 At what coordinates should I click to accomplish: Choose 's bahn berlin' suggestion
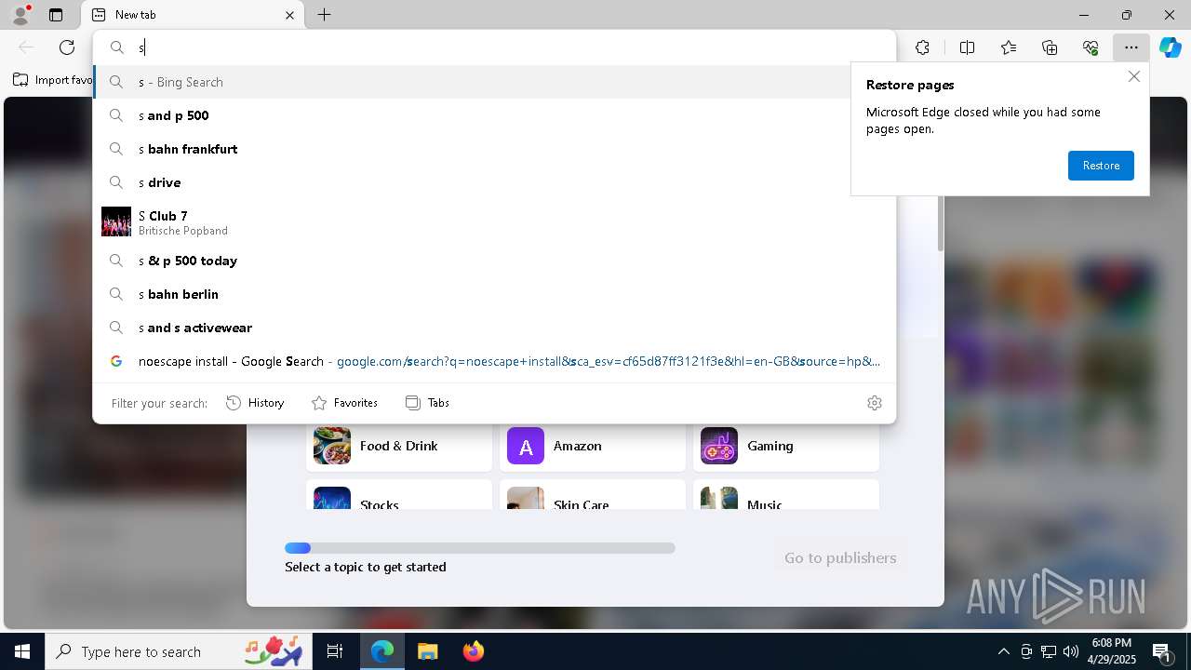[x=494, y=294]
